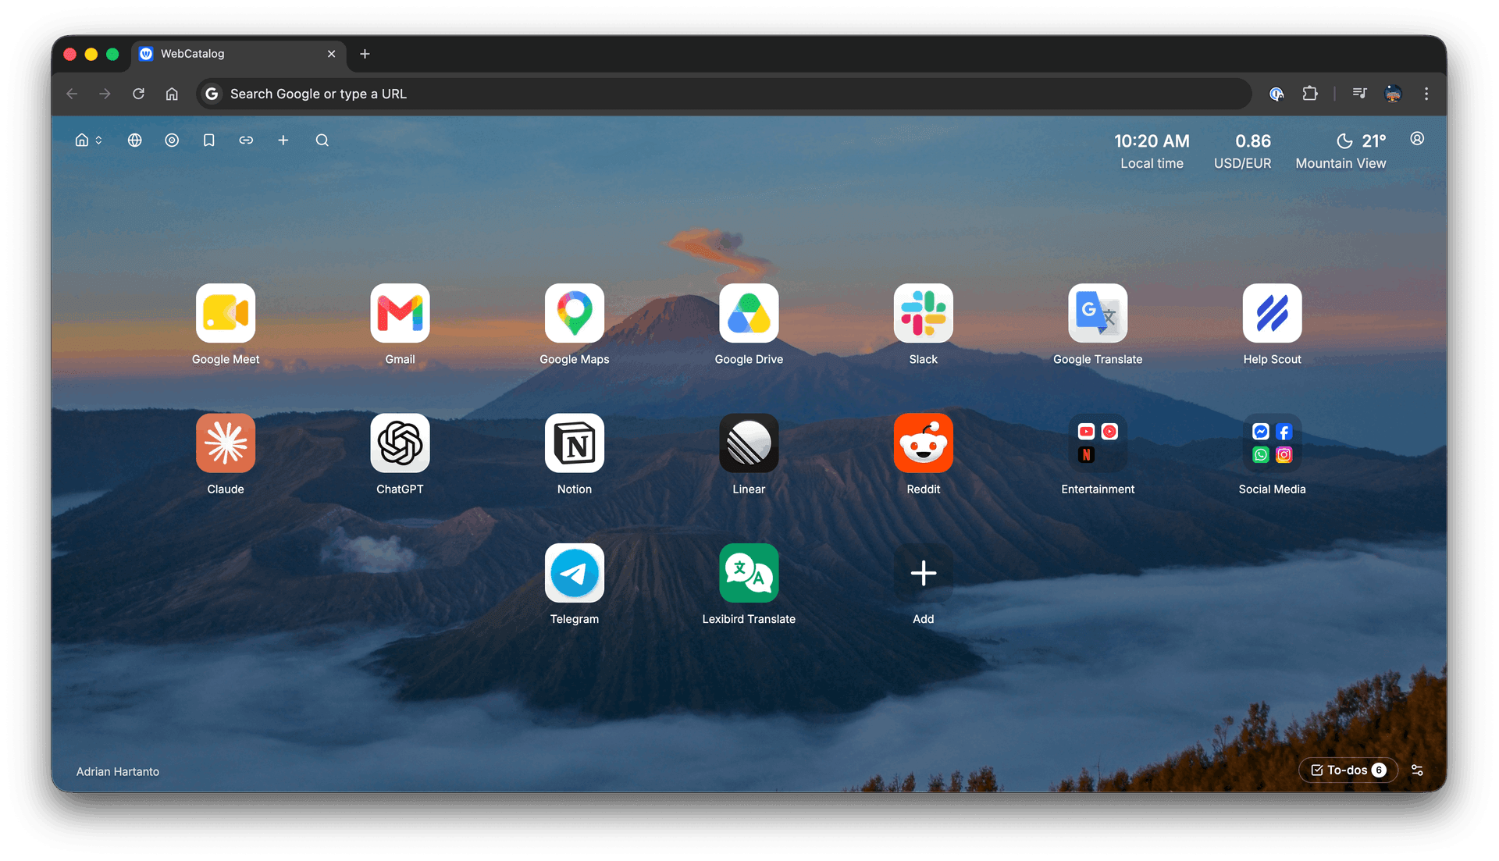Viewport: 1499px width, 861px height.
Task: Open Google Drive app
Action: coord(749,313)
